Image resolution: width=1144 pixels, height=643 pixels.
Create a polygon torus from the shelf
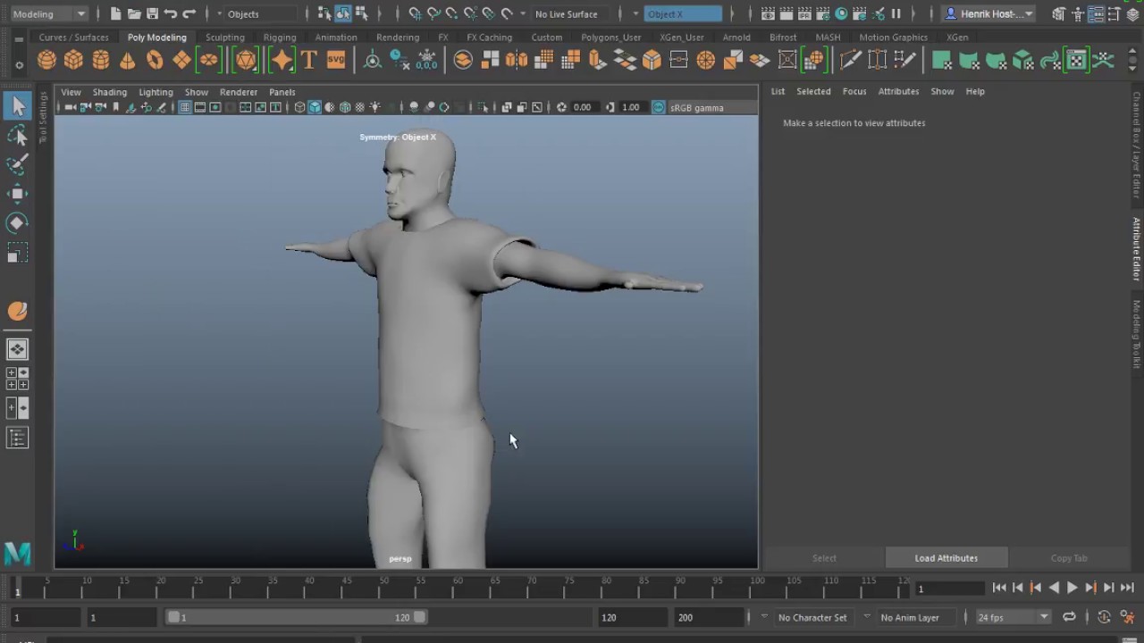(155, 61)
